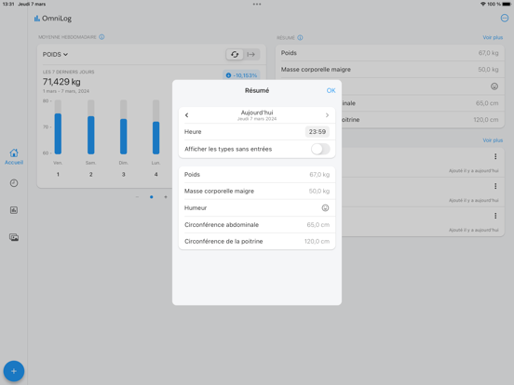Select the refresh cycle chart mode button

pos(235,54)
